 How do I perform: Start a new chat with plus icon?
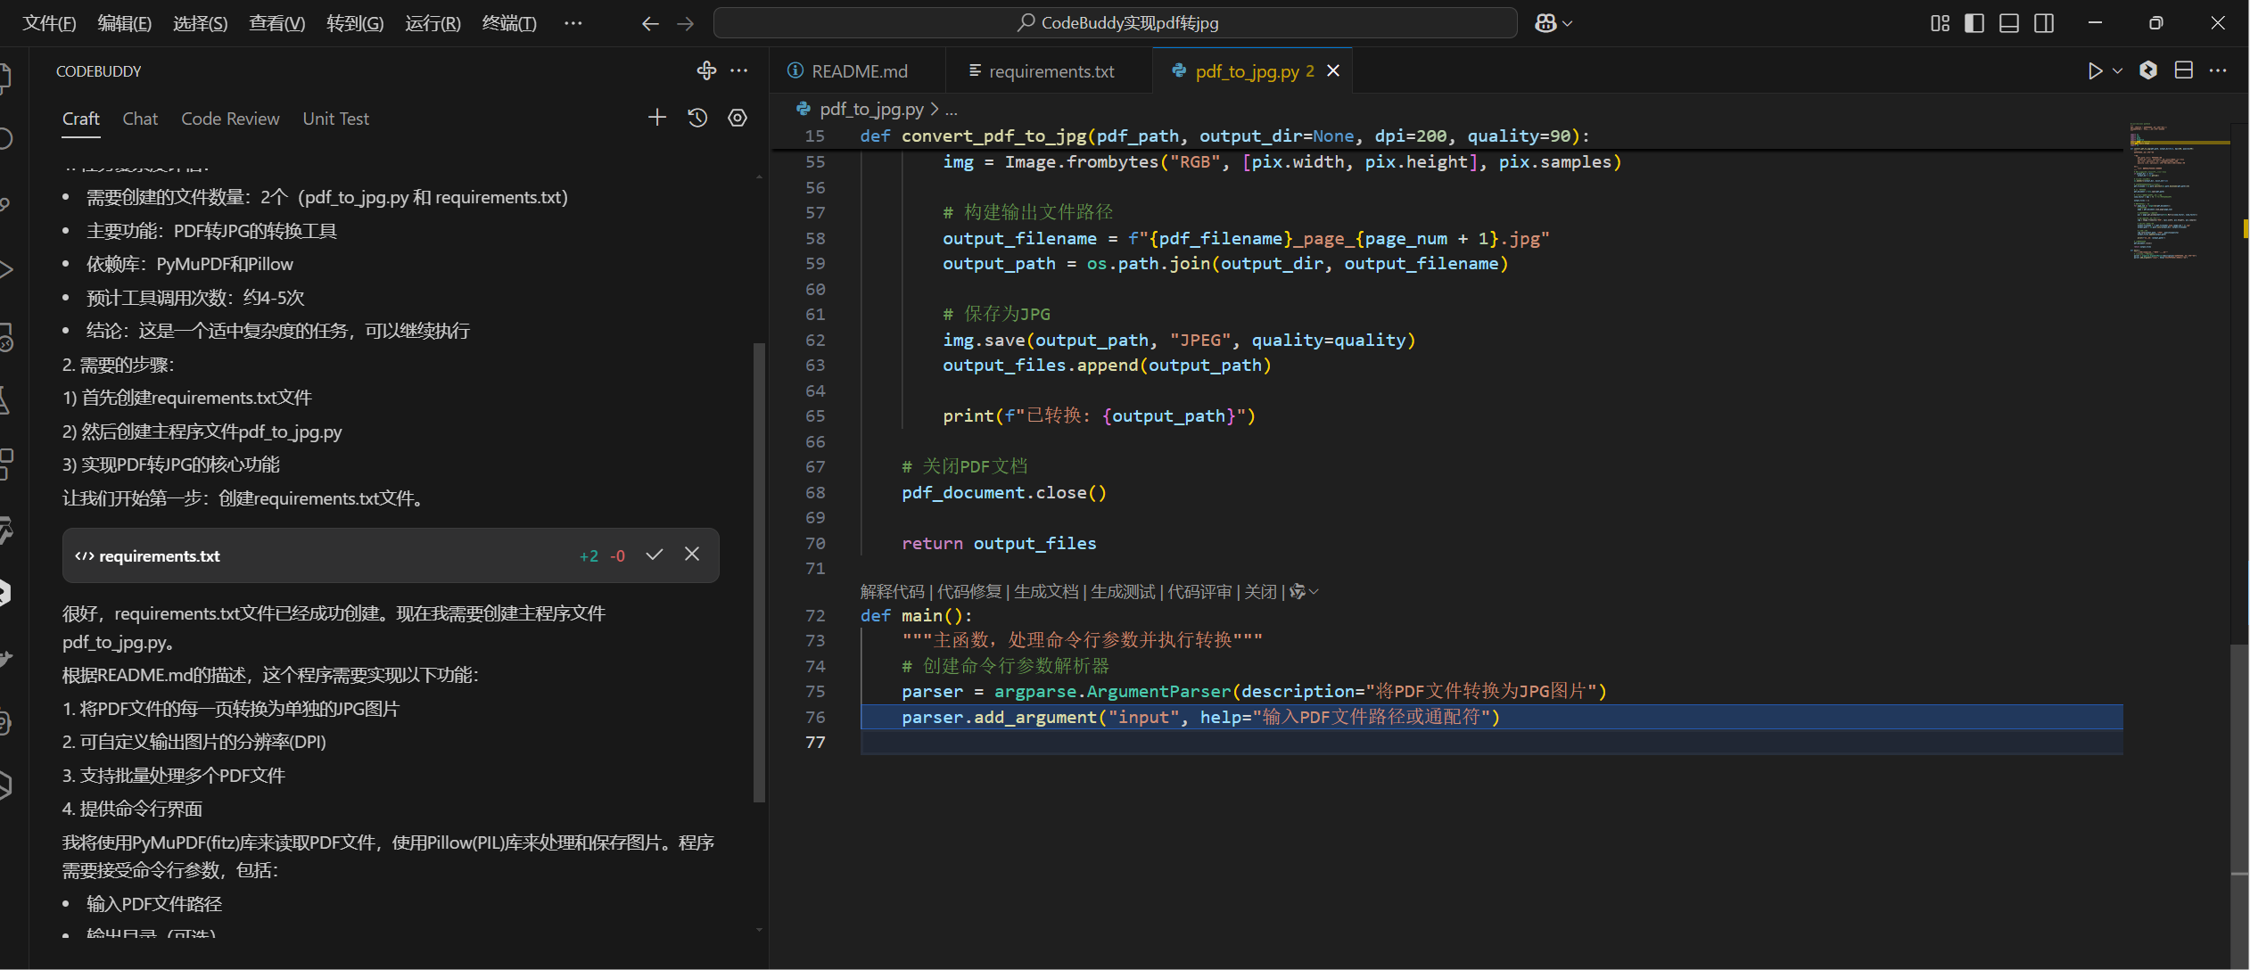click(x=656, y=118)
